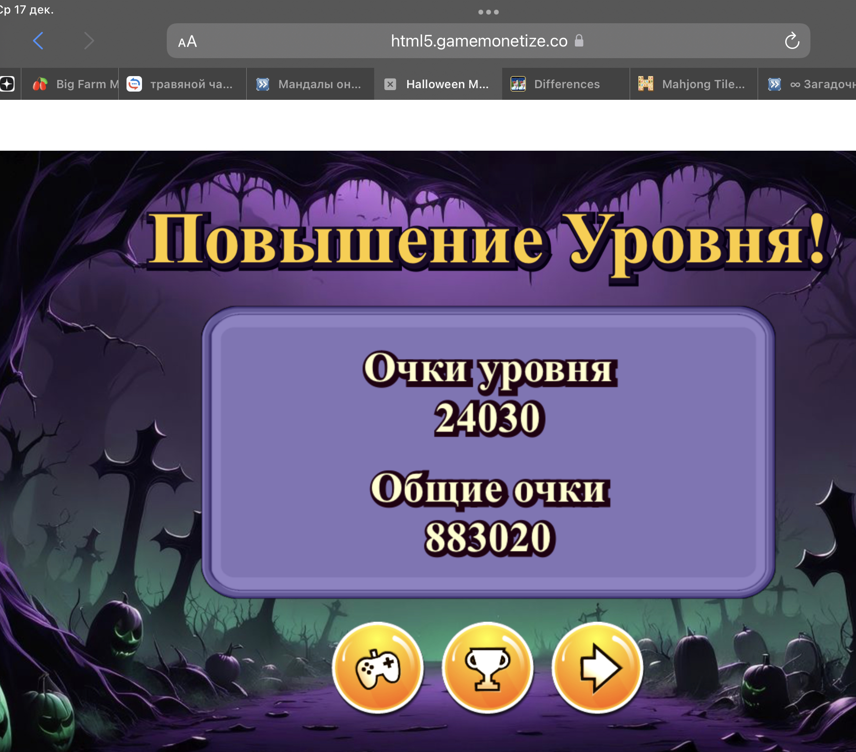Click the level score value 24030
This screenshot has width=856, height=752.
tap(489, 418)
